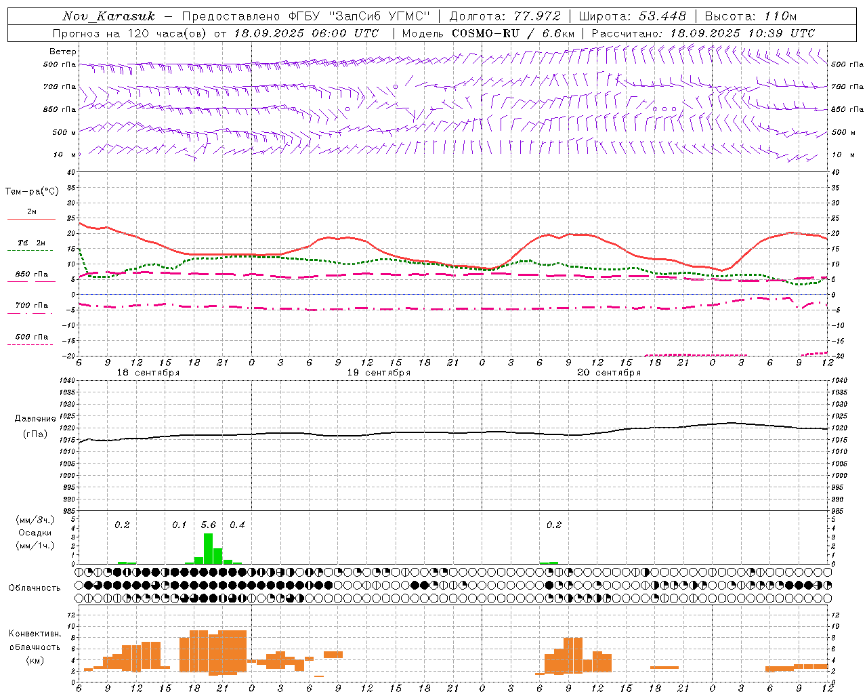Select the 'Широта: 53.448' header field
This screenshot has width=867, height=694.
point(633,16)
